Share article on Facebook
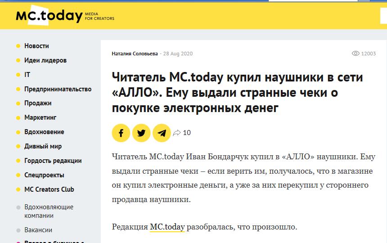The image size is (387, 243). pos(121,133)
